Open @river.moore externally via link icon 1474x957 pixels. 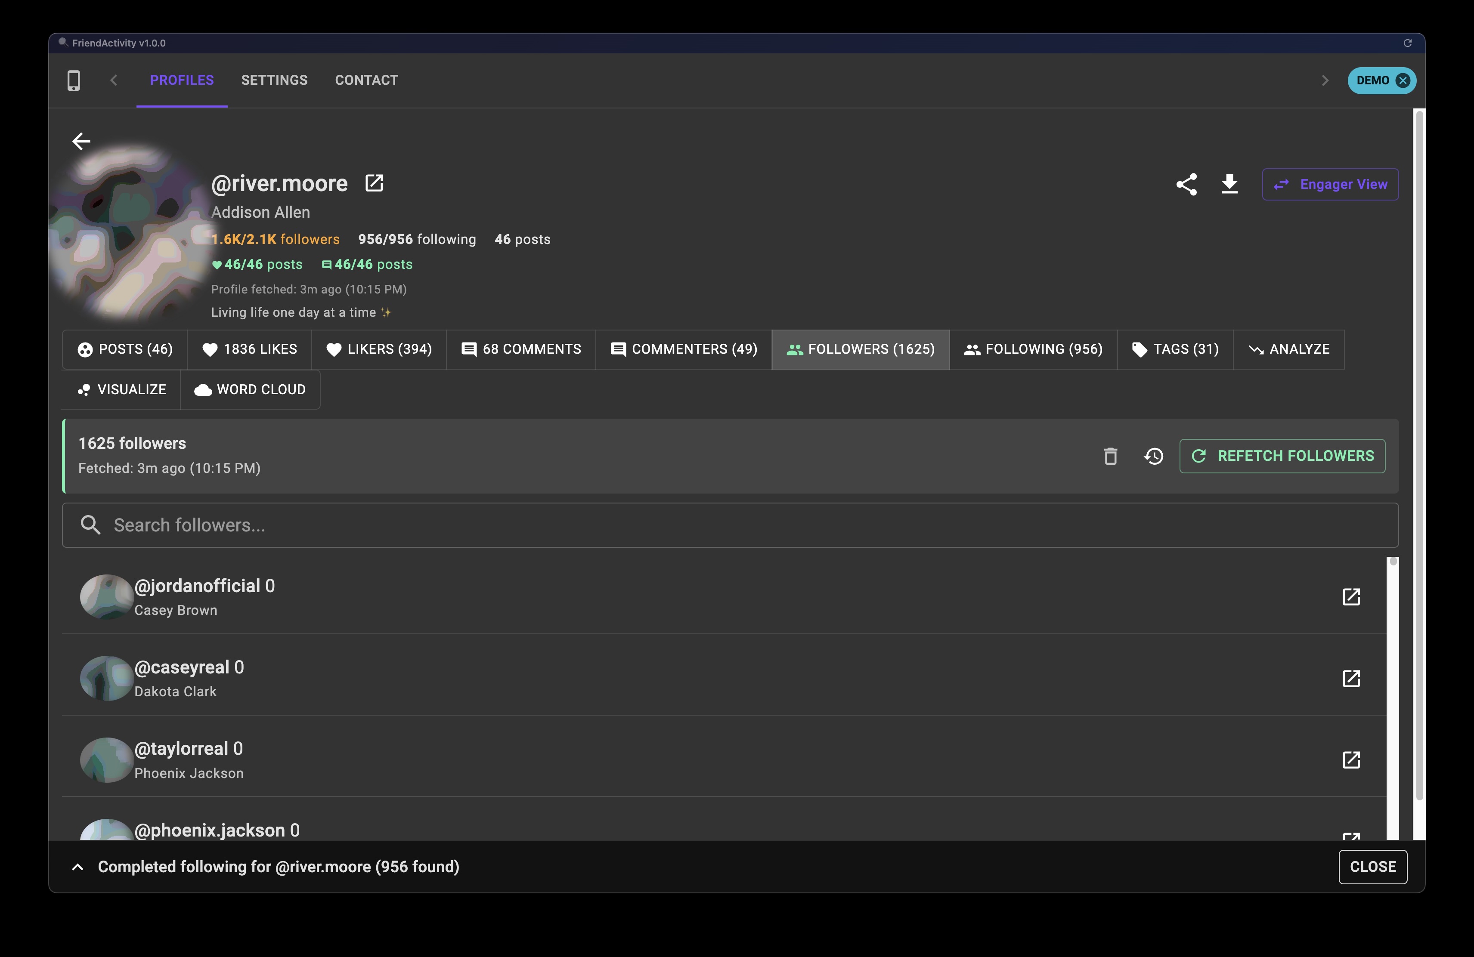tap(375, 183)
